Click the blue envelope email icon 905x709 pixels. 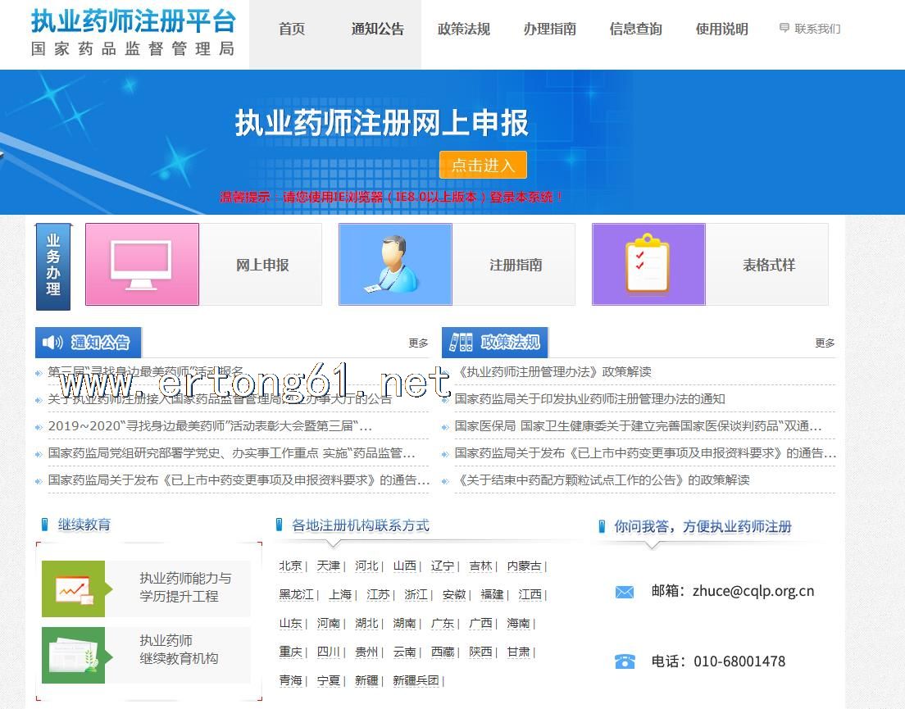click(x=625, y=592)
